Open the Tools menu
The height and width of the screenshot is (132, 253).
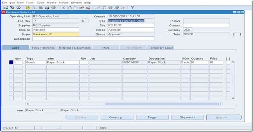click(41, 3)
